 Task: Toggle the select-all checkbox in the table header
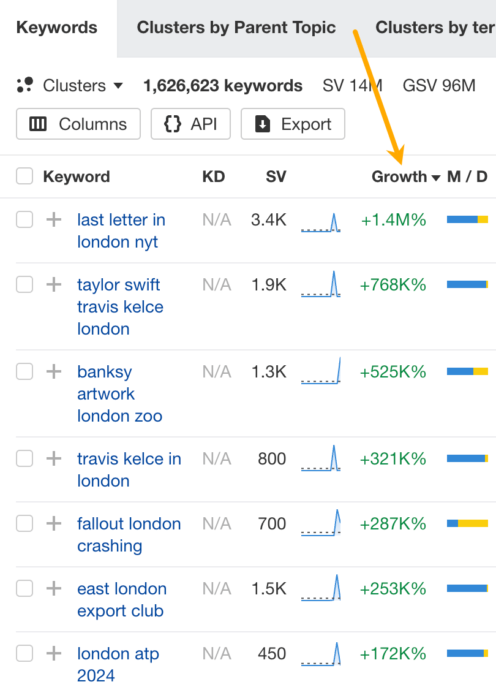(x=24, y=176)
